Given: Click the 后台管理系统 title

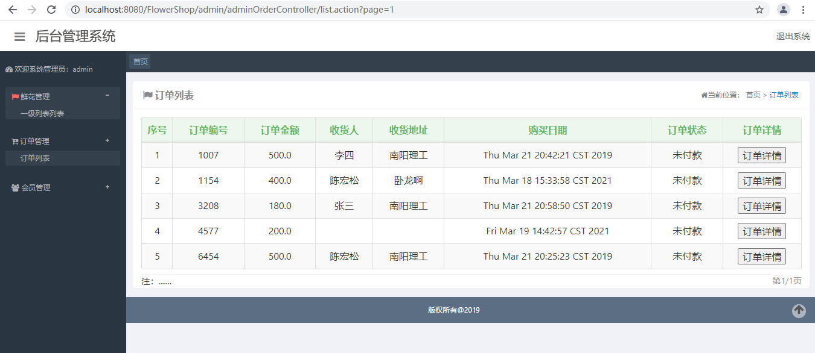Looking at the screenshot, I should point(75,36).
